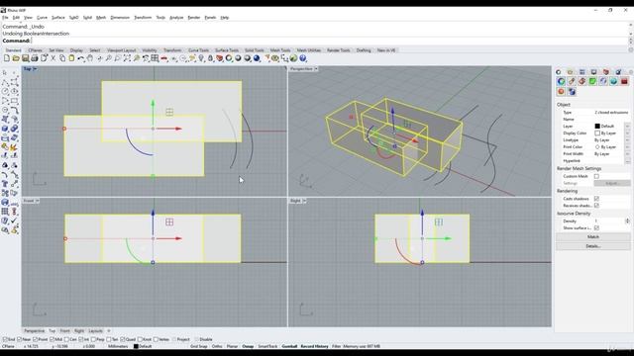The width and height of the screenshot is (634, 356).
Task: Open the Analyze menu
Action: tap(176, 18)
